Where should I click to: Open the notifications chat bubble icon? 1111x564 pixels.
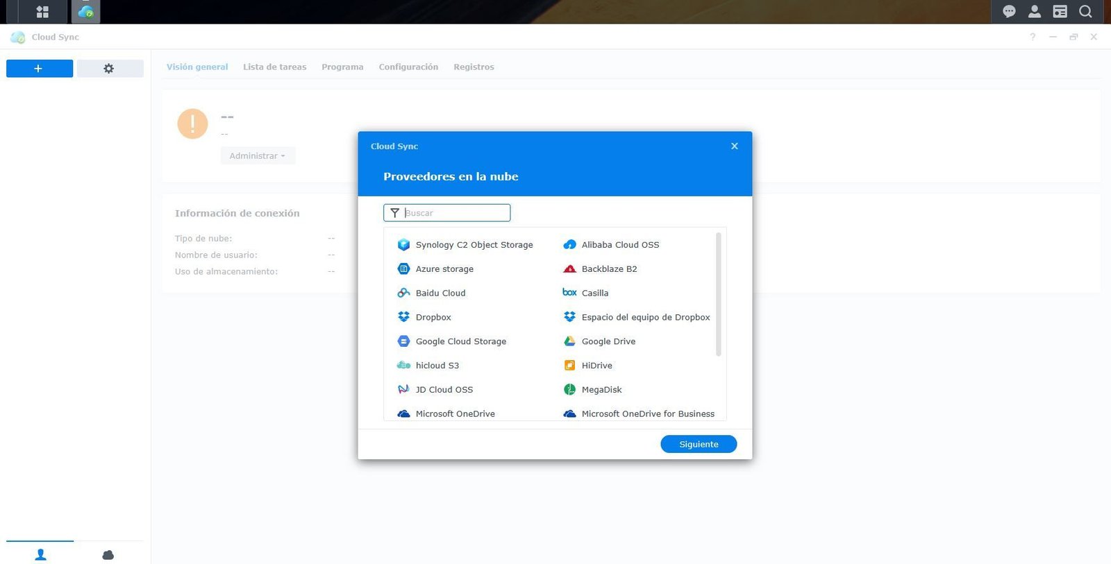tap(1009, 11)
